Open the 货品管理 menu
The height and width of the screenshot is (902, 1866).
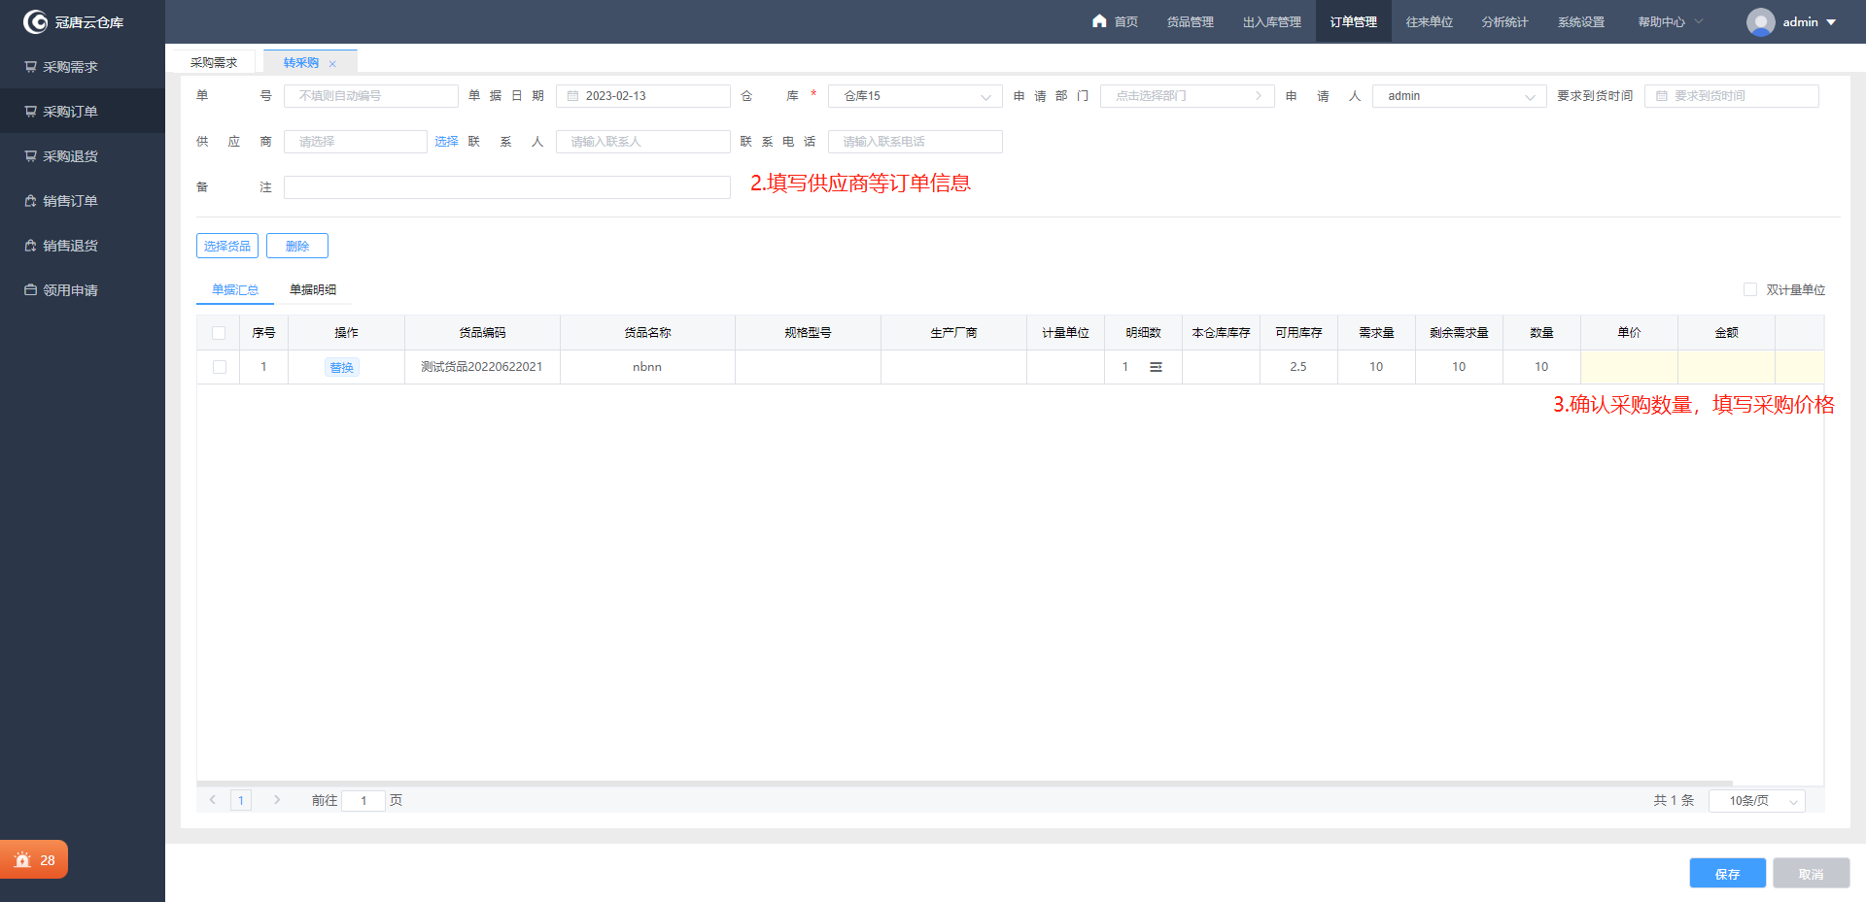1191,21
